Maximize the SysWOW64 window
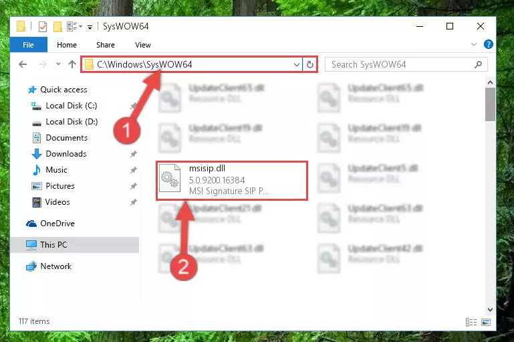Image resolution: width=514 pixels, height=342 pixels. [x=450, y=26]
